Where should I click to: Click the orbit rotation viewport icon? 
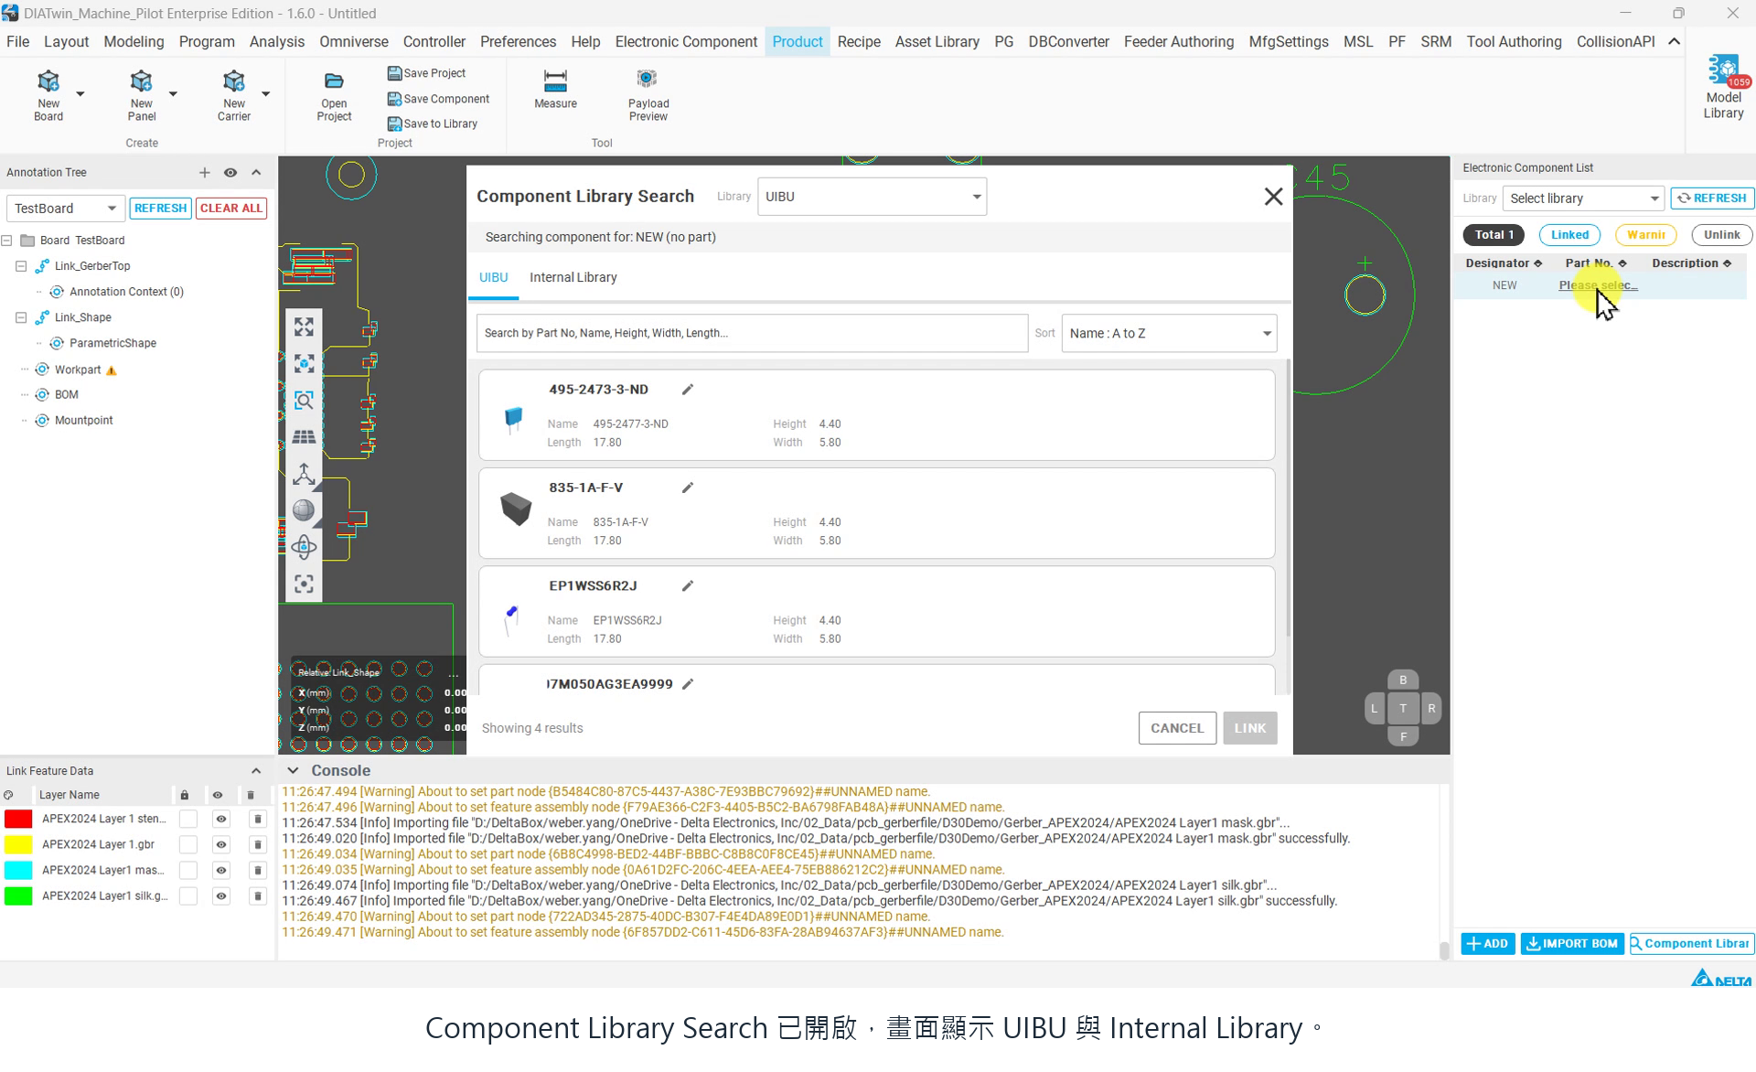coord(304,547)
